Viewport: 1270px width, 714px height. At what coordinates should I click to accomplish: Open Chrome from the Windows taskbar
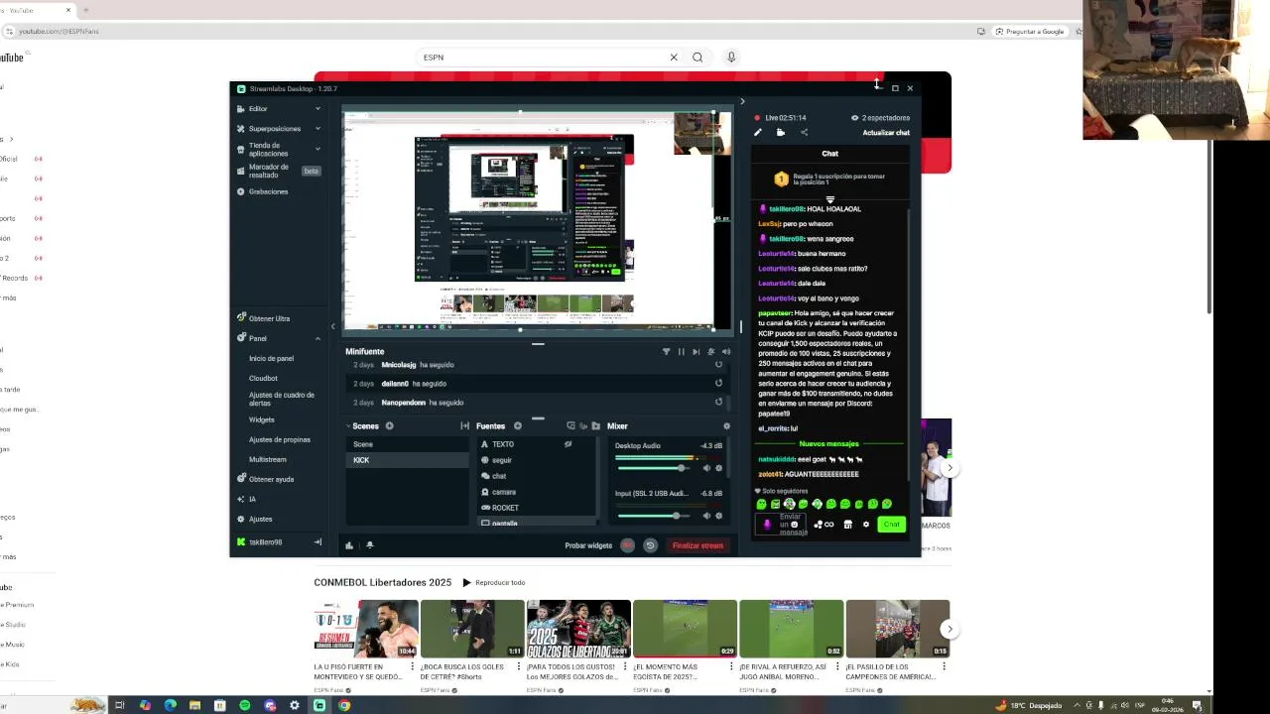tap(344, 705)
